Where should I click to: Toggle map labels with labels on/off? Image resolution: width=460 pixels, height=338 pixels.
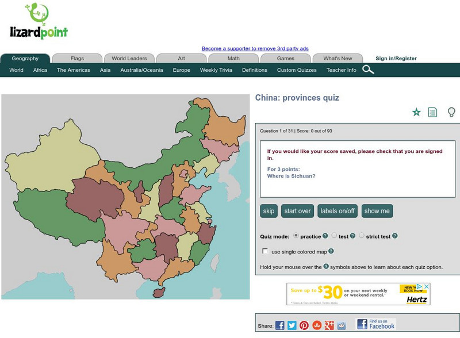[338, 211]
